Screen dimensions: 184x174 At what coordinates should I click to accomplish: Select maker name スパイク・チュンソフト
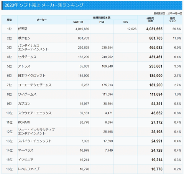pos(35,141)
